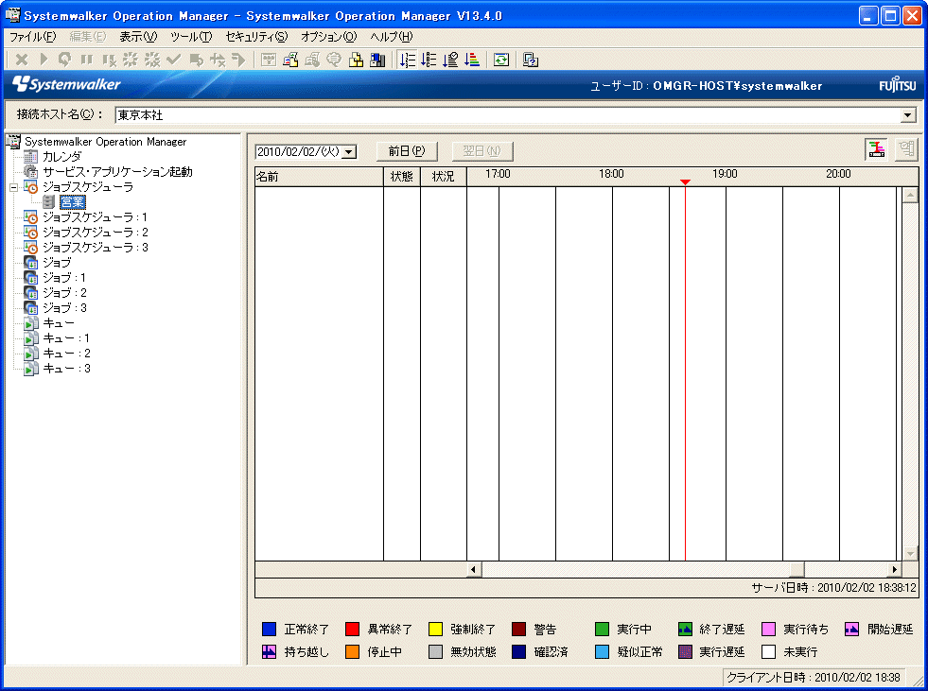This screenshot has width=928, height=691.
Task: Select ジョブ：3 in the tree
Action: point(64,307)
